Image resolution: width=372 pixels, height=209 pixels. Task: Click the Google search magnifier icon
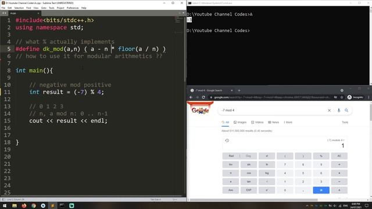click(x=346, y=110)
